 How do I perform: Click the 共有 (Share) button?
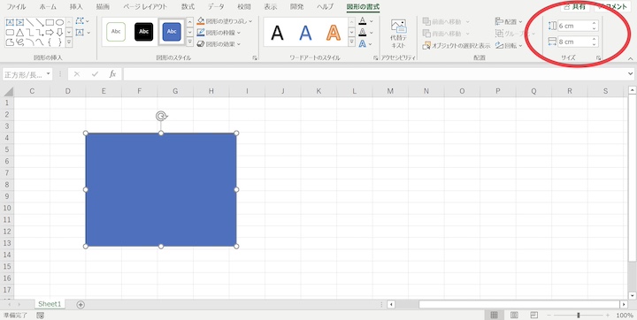[x=574, y=6]
